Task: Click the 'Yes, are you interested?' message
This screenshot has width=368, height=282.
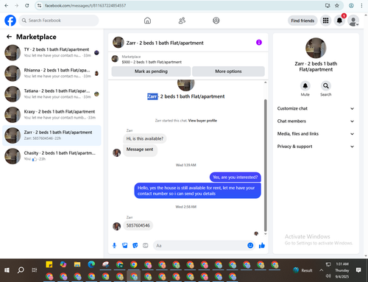Action: click(x=236, y=177)
